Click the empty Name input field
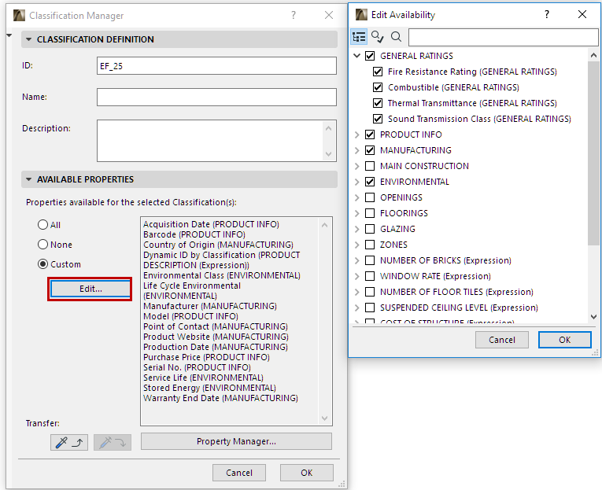Viewport: 602px width, 490px height. 216,97
